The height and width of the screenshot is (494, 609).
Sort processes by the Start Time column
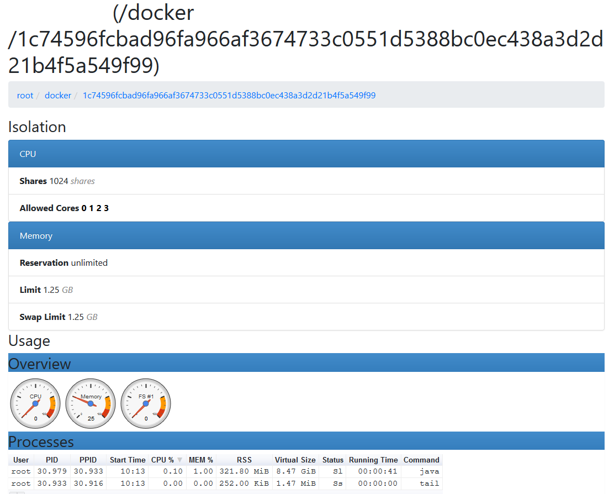128,460
